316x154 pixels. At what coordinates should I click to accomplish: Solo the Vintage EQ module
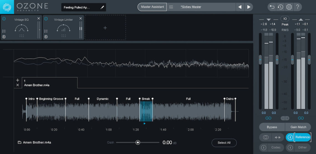point(4,37)
